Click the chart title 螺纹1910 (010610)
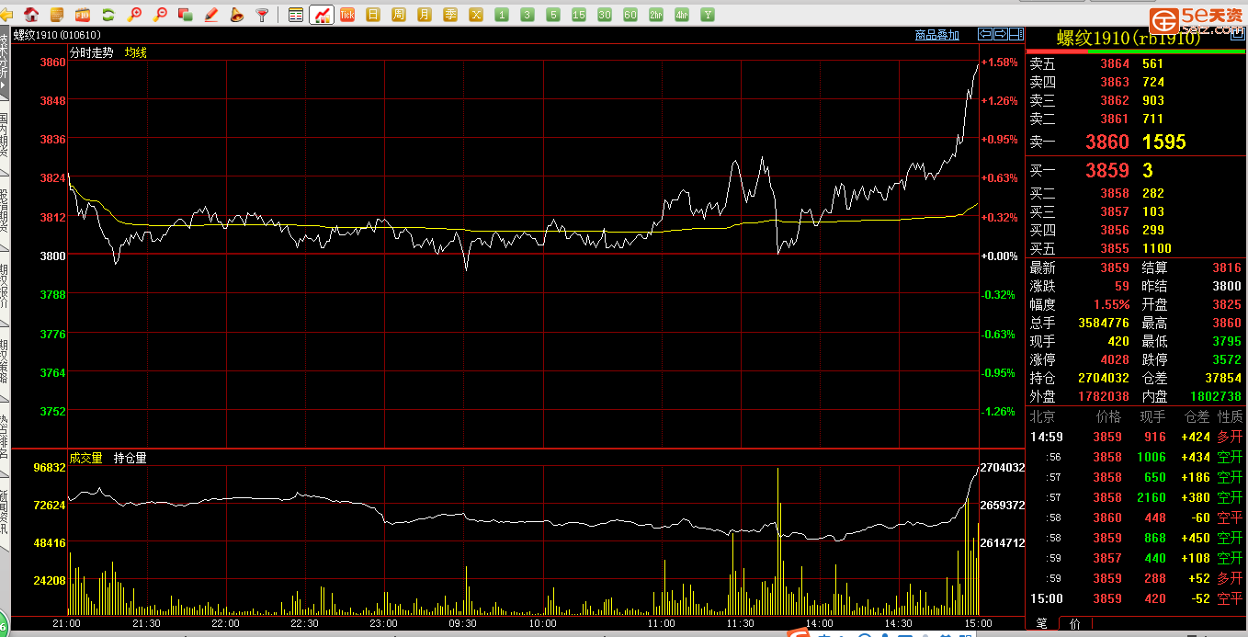The width and height of the screenshot is (1248, 637). point(58,36)
